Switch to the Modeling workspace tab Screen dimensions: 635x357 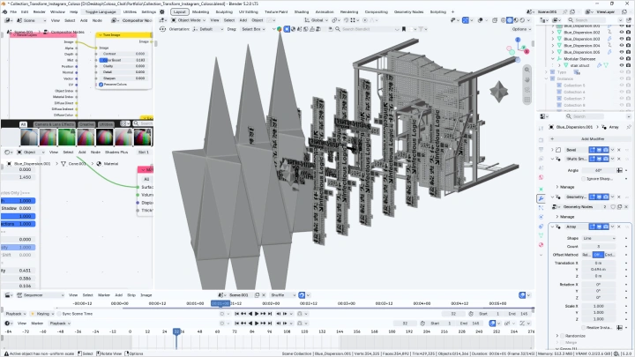[200, 11]
